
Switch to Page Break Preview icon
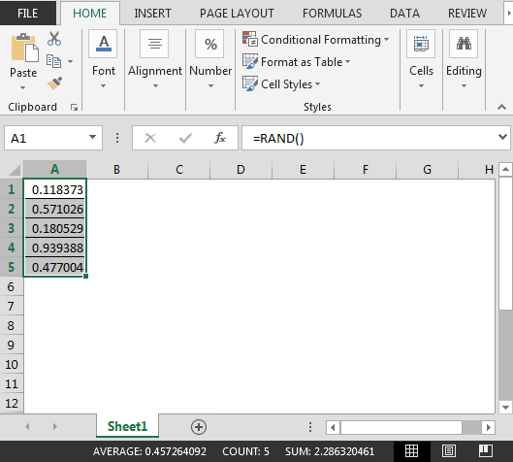pyautogui.click(x=486, y=451)
